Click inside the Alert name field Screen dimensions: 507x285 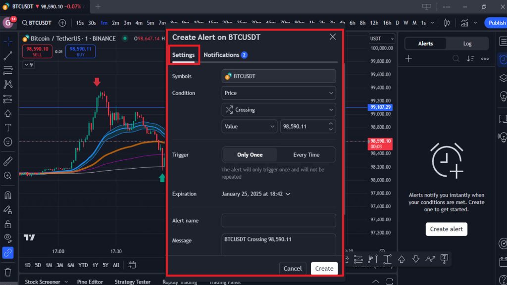point(278,220)
